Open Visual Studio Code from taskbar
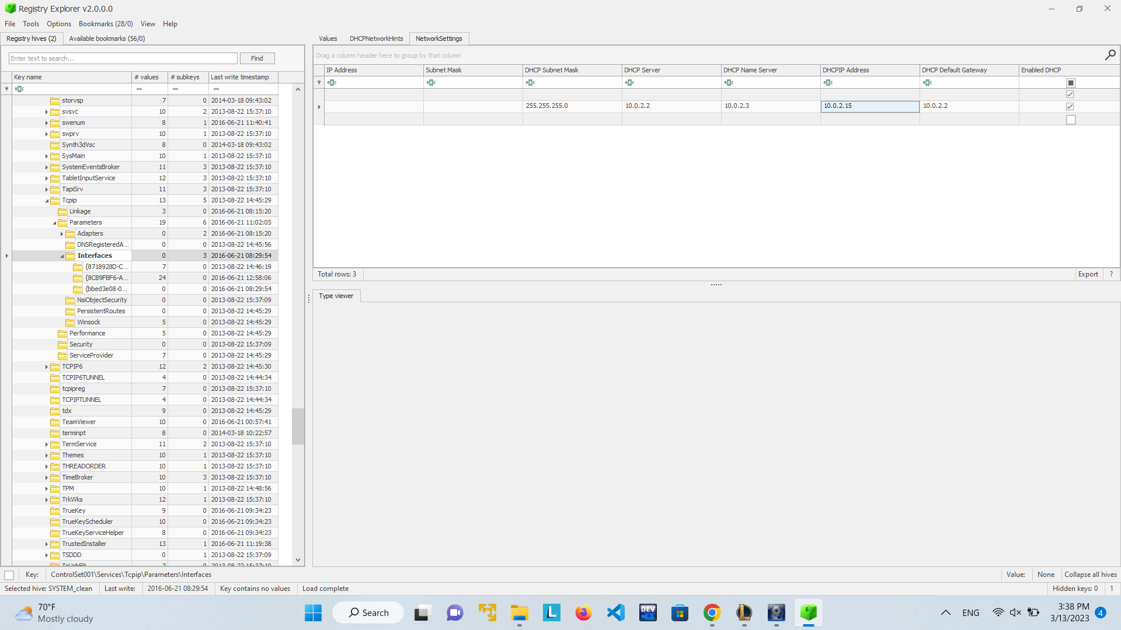This screenshot has width=1121, height=630. [x=615, y=612]
